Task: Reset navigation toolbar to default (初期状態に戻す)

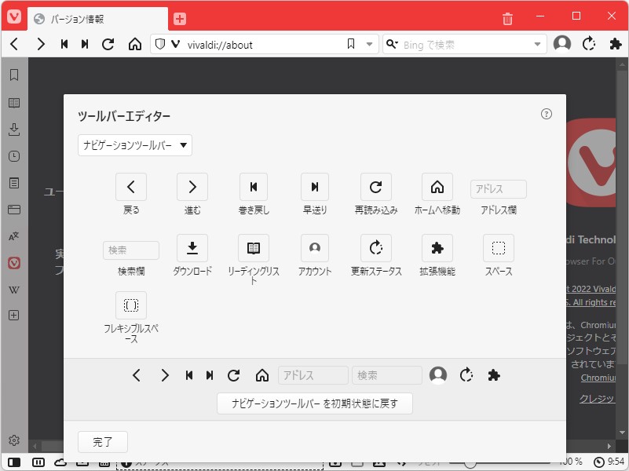Action: 314,403
